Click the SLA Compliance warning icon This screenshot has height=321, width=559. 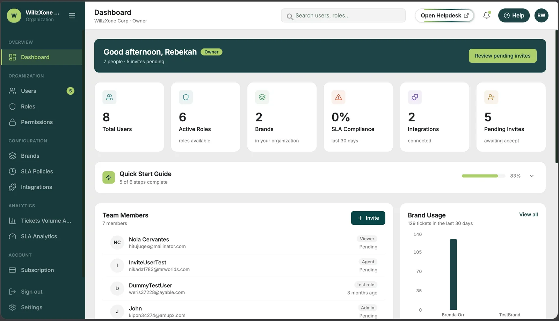339,97
